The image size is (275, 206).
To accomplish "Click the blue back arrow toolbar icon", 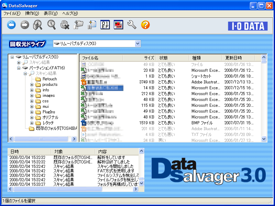I will click(x=11, y=25).
